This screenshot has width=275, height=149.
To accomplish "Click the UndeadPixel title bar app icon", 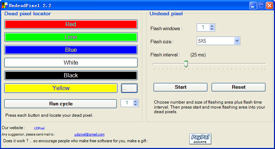I will pyautogui.click(x=5, y=5).
